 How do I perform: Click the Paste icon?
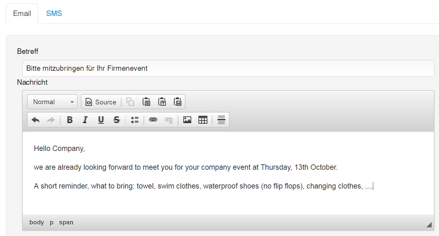pyautogui.click(x=146, y=102)
